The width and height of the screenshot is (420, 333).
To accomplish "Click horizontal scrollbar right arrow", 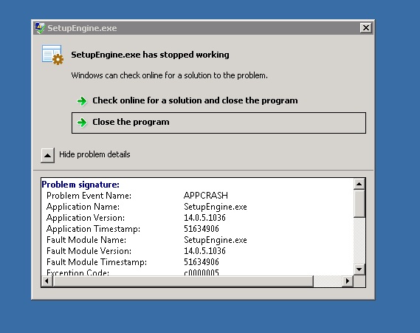I will [348, 281].
